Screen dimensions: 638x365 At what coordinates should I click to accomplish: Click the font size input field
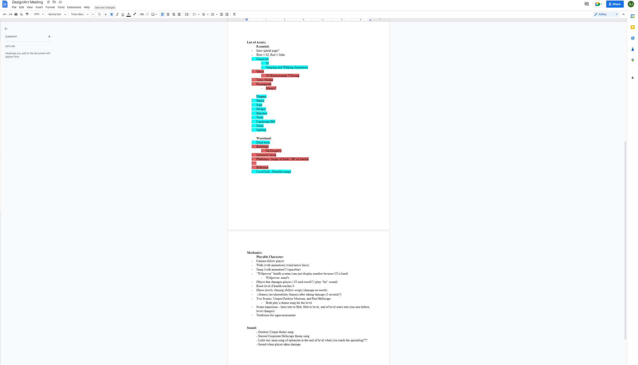tap(99, 14)
